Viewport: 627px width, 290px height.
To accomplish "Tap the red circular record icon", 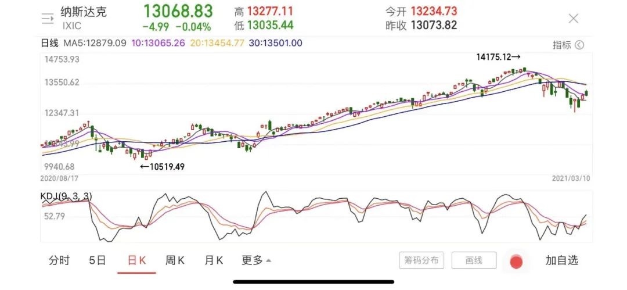I will (516, 262).
